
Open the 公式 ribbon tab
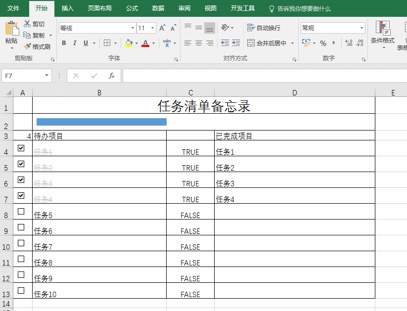(x=132, y=8)
